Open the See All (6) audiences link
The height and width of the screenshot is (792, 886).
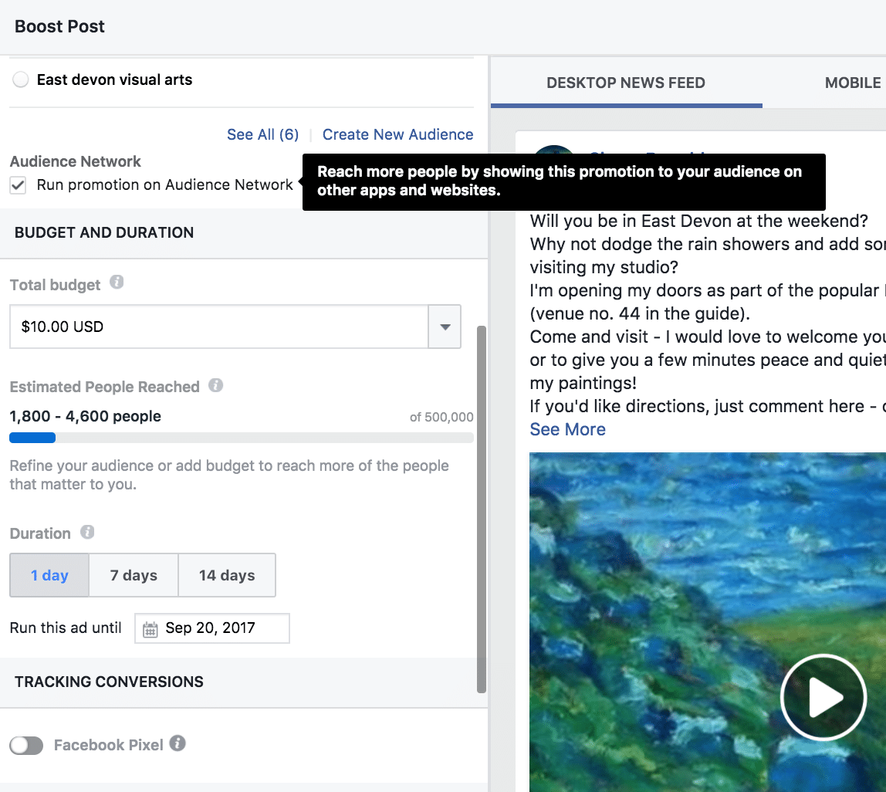262,134
